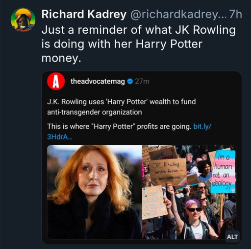Screen dimensions: 251x249
Task: Open theadvocatemag account name
Action: pos(98,81)
